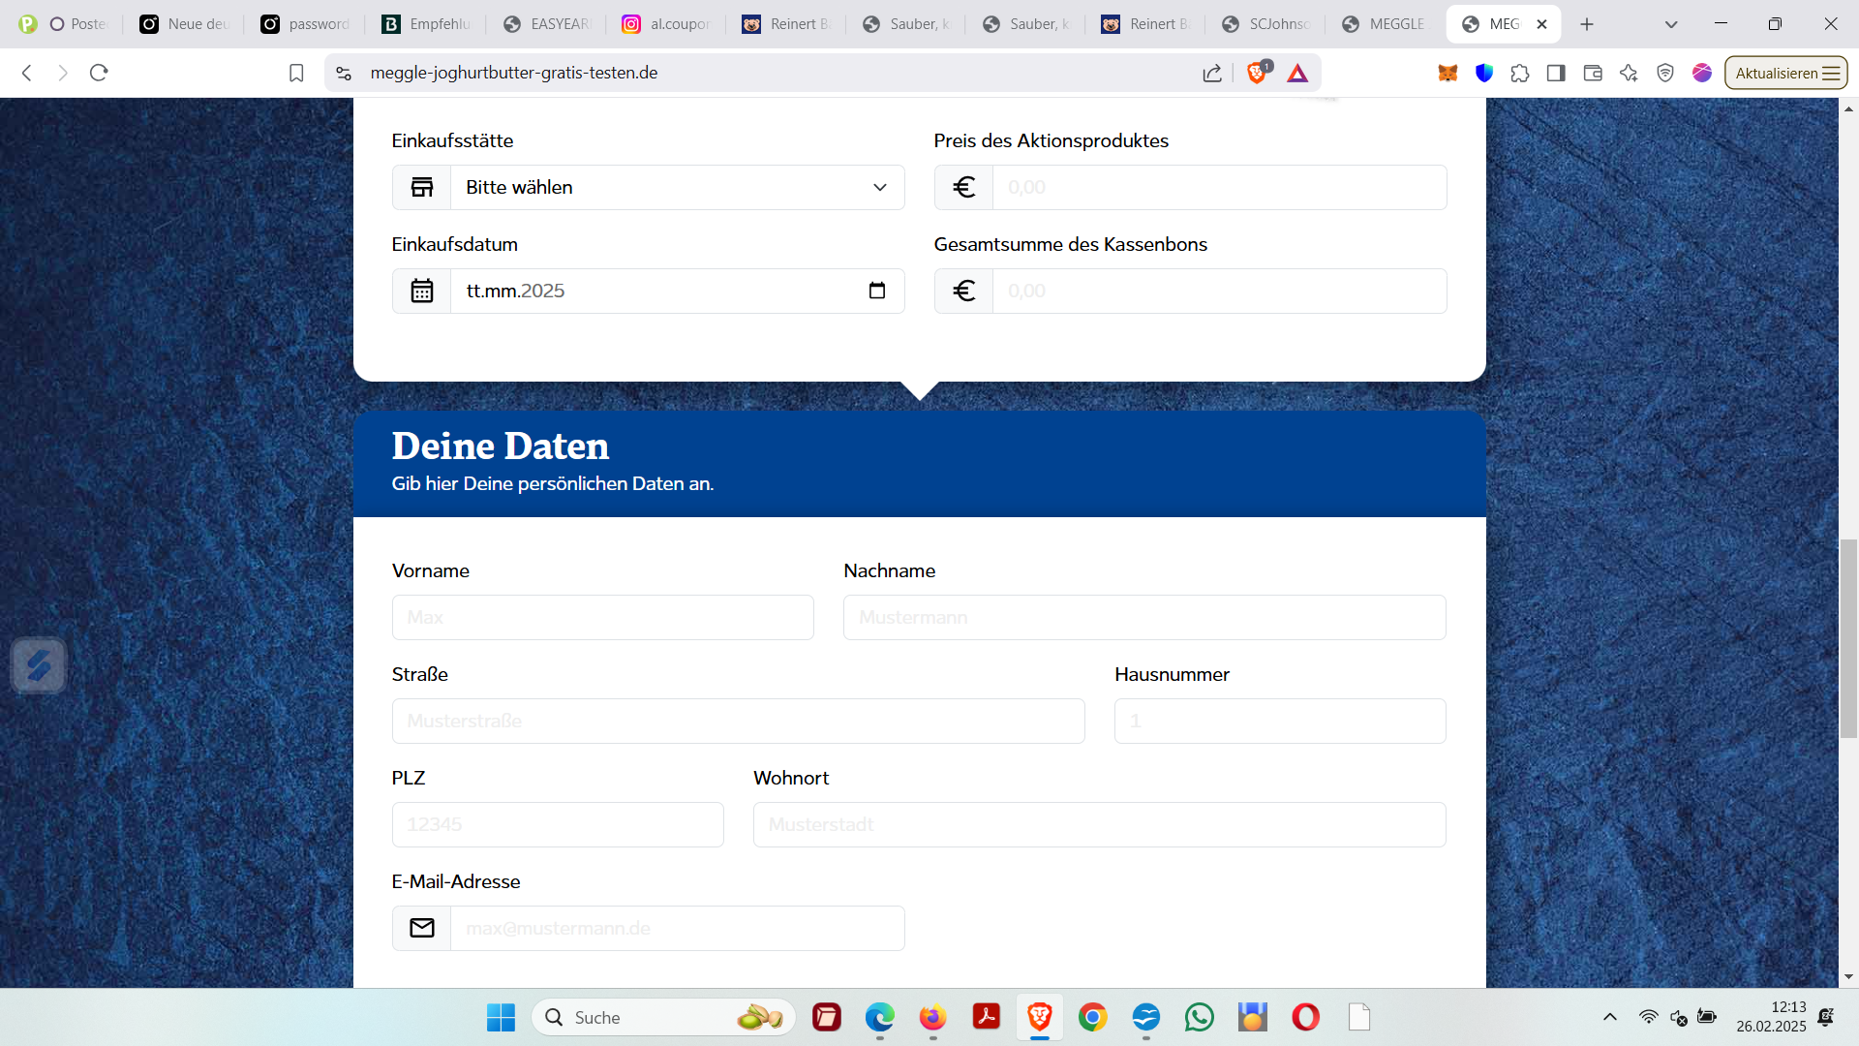The height and width of the screenshot is (1046, 1859).
Task: Open the Brave VPN icon
Action: pos(1665,73)
